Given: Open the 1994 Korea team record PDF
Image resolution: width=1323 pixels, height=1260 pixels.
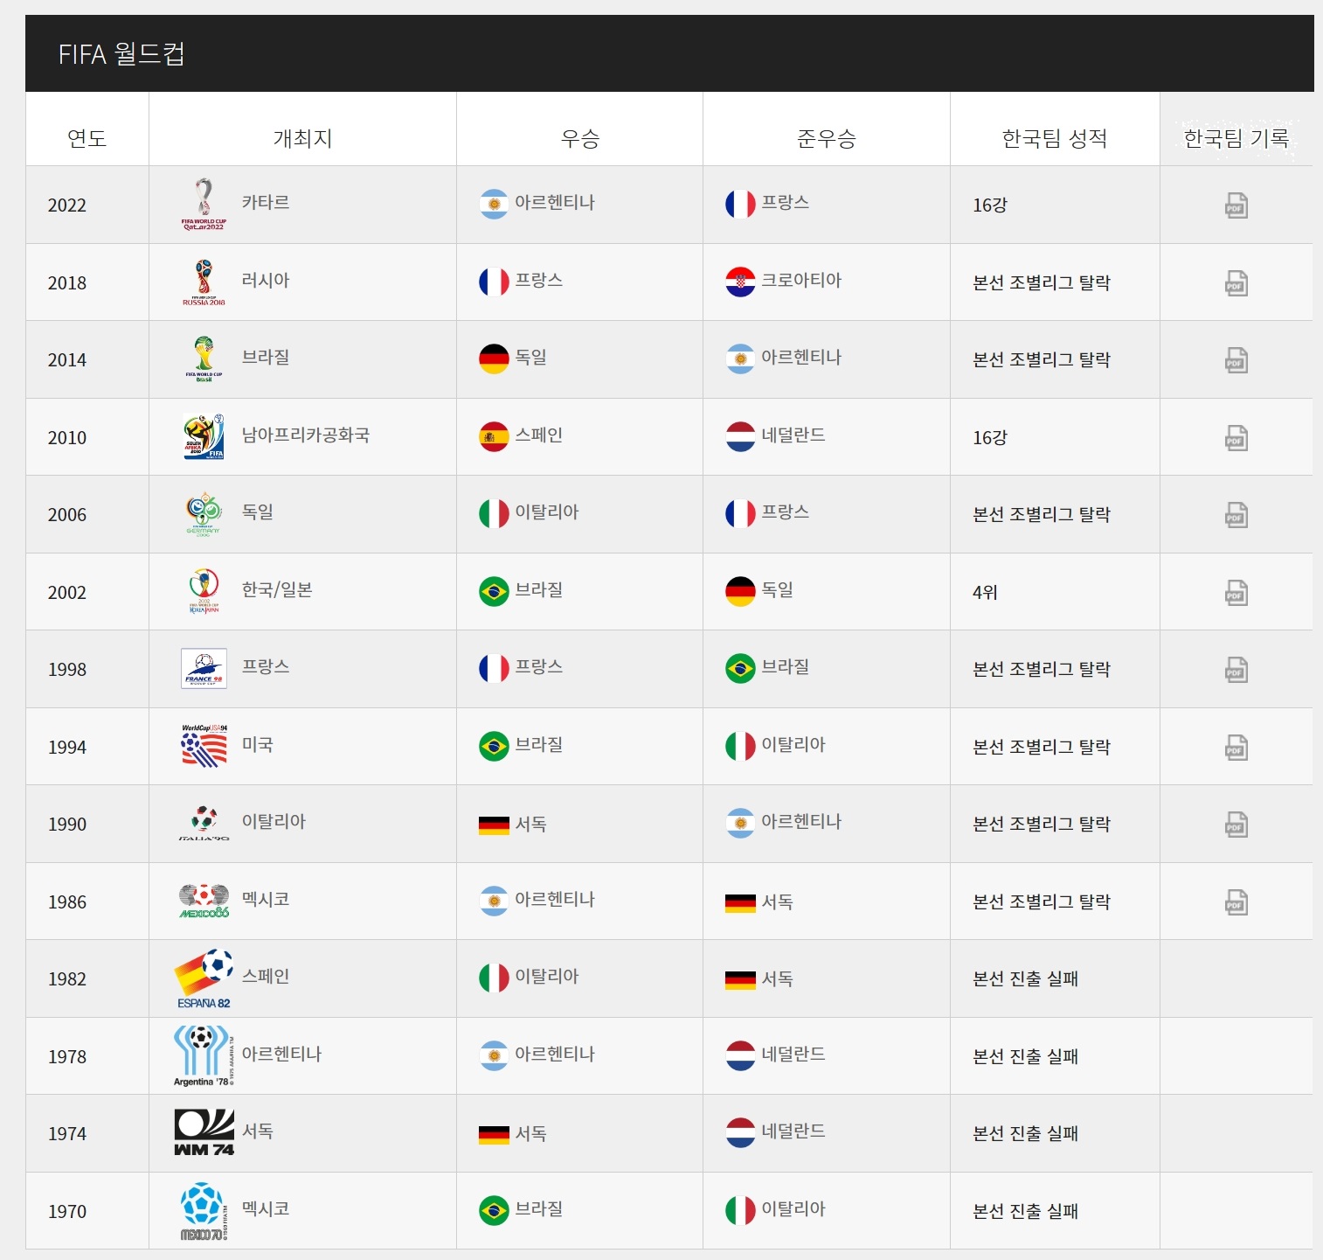Looking at the screenshot, I should (1236, 748).
